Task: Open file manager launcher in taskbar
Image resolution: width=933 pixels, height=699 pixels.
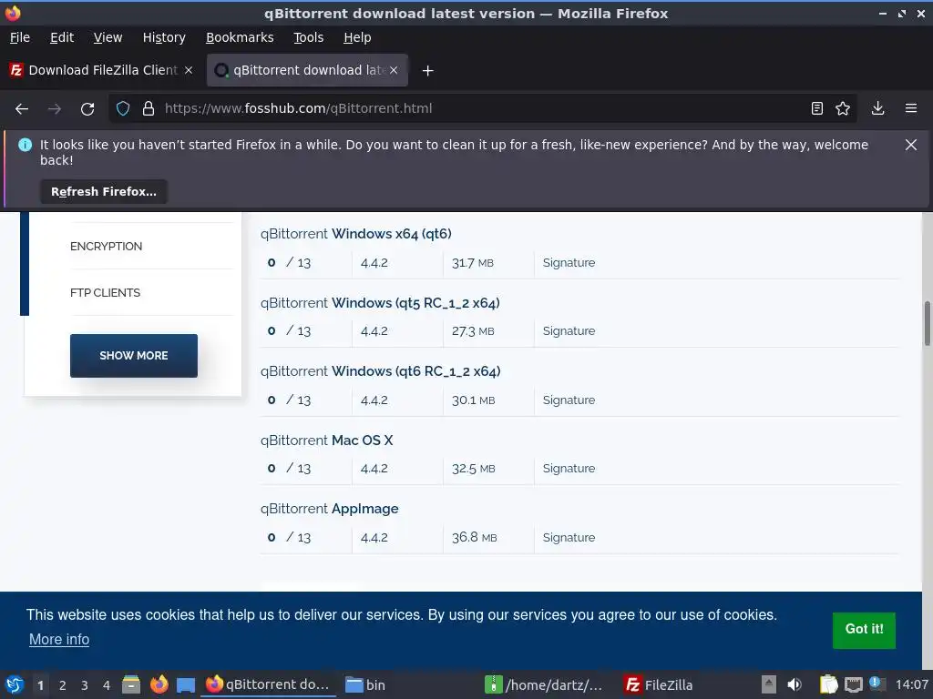Action: 131,684
